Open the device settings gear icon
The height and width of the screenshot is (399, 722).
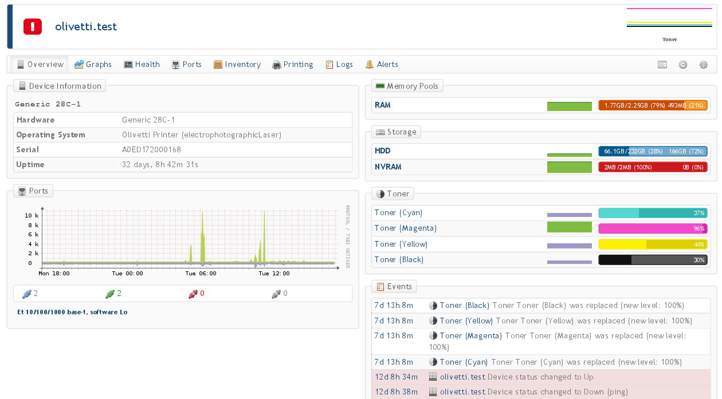pos(704,65)
